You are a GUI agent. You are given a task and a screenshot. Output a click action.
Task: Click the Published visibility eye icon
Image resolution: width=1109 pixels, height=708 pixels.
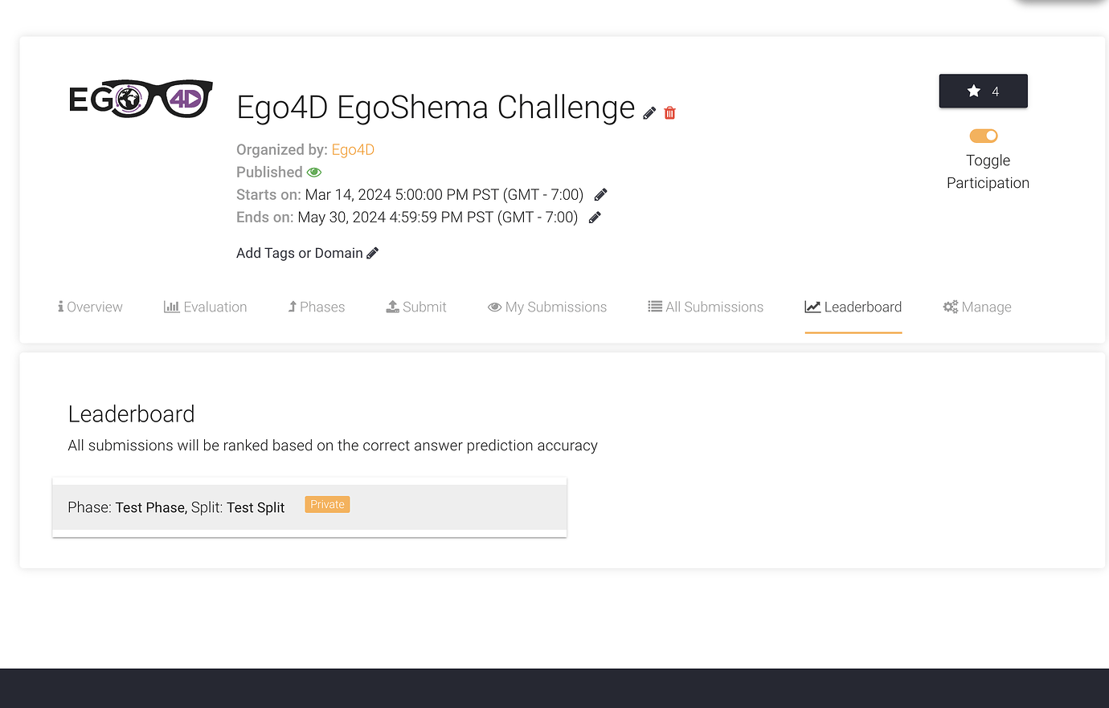[x=313, y=172]
